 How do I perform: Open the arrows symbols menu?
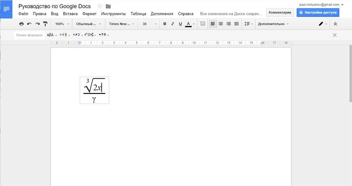coord(104,35)
